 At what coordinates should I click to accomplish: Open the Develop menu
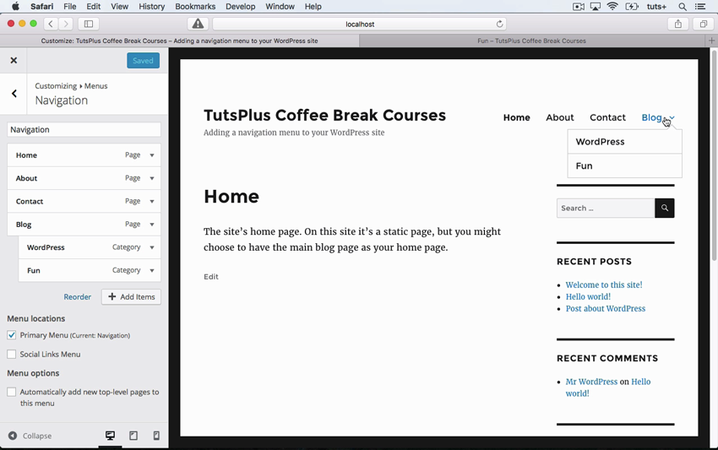tap(241, 7)
